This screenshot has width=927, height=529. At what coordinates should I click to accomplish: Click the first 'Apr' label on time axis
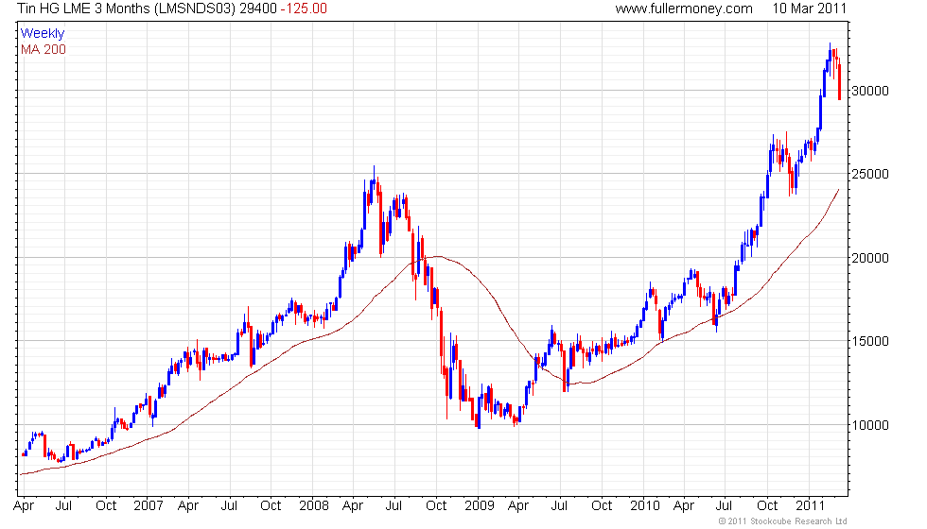click(x=23, y=506)
